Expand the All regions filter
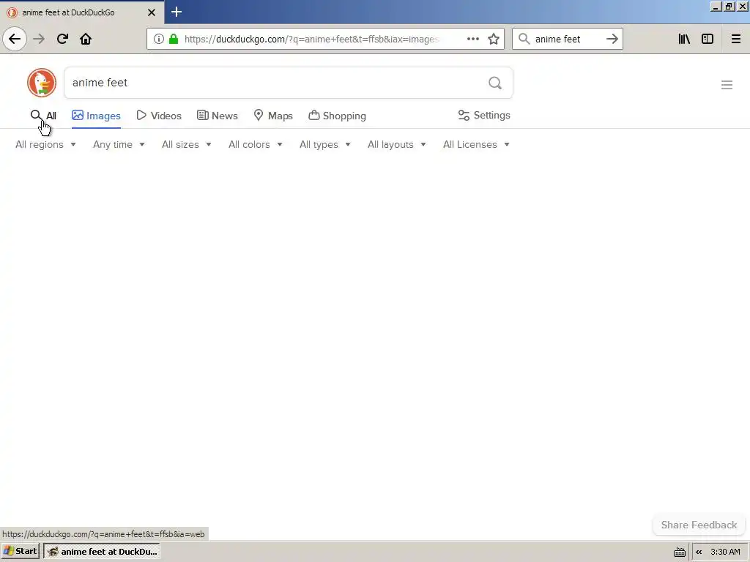The image size is (750, 562). click(45, 144)
